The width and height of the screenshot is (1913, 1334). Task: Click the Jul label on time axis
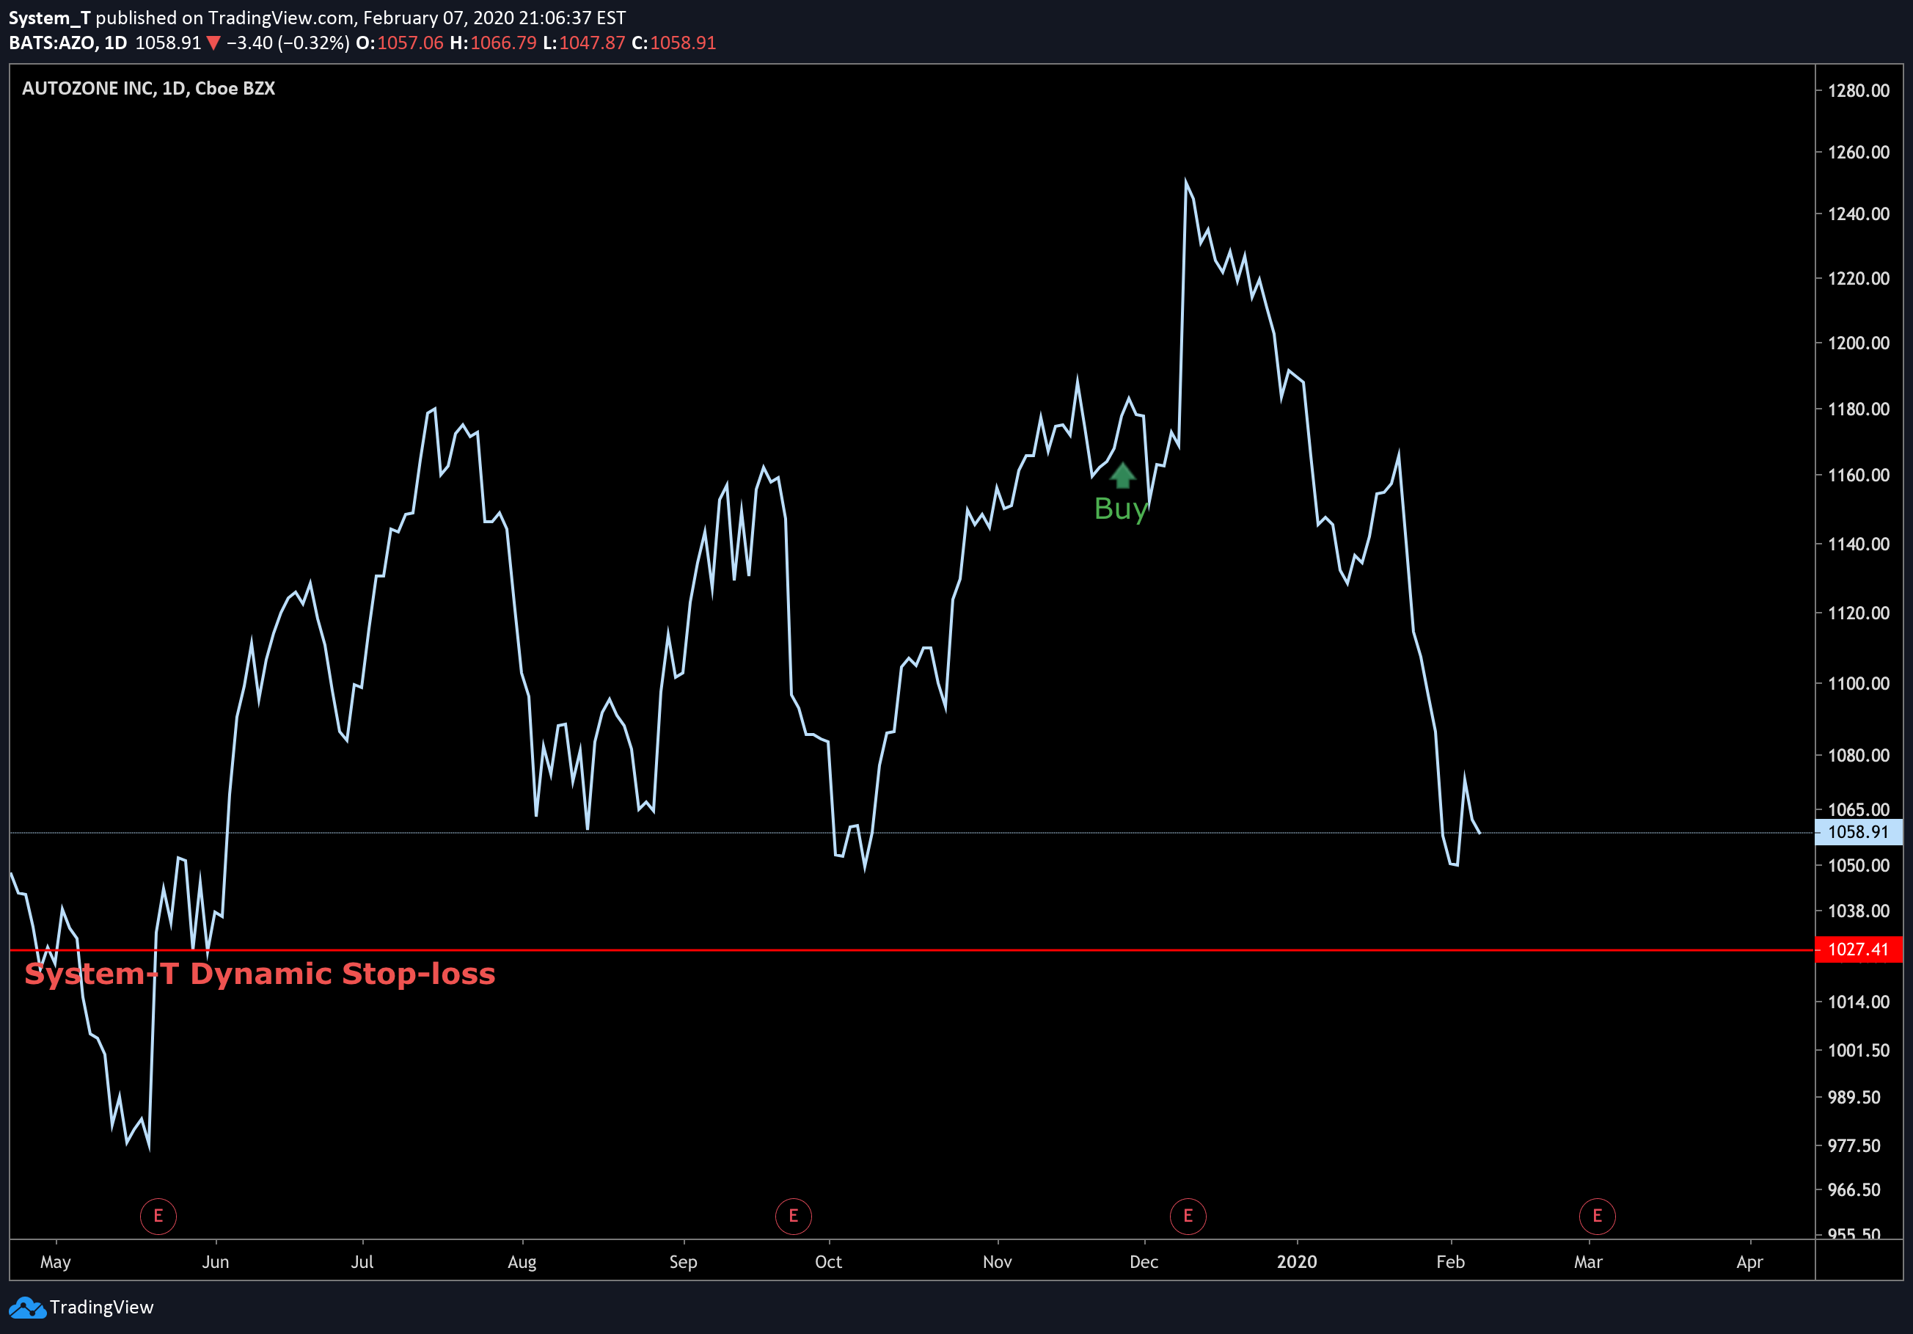point(362,1262)
